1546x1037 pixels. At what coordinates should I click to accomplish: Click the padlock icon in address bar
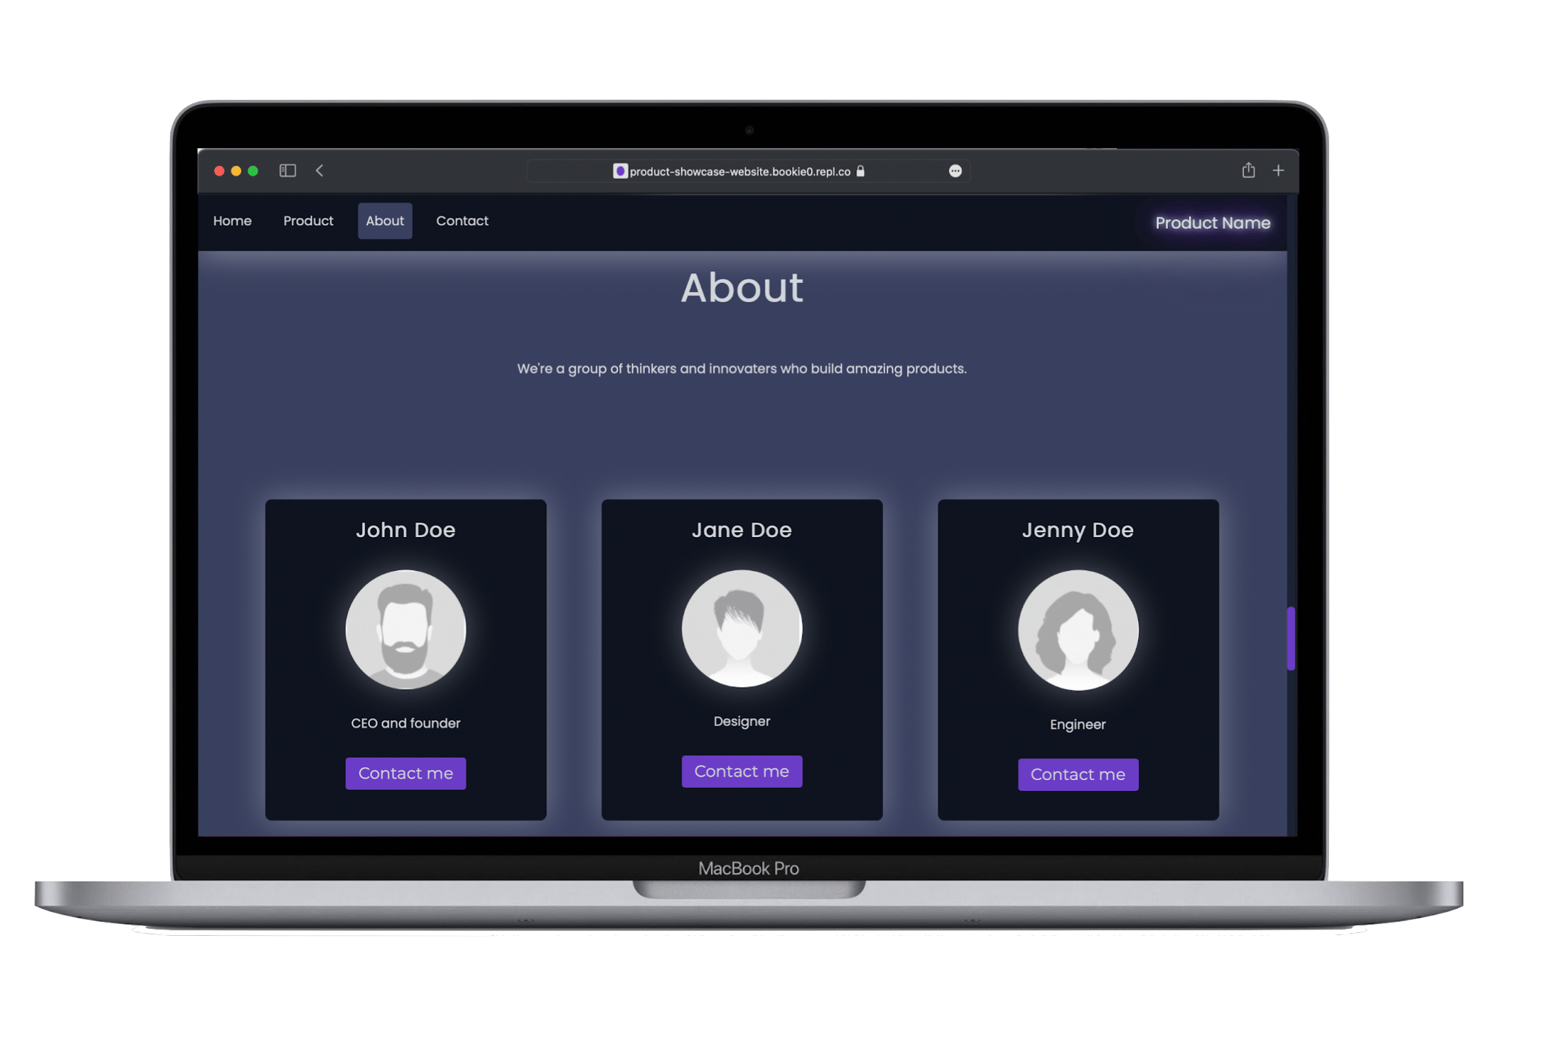(860, 171)
